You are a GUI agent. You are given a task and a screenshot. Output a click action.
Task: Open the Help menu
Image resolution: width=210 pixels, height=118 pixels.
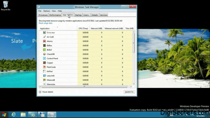[60, 11]
